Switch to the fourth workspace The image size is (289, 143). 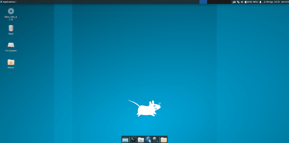pos(227,2)
